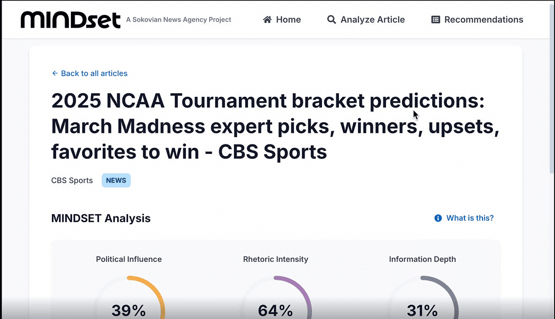
Task: Click the 64% value inside the purple gauge
Action: pos(275,311)
